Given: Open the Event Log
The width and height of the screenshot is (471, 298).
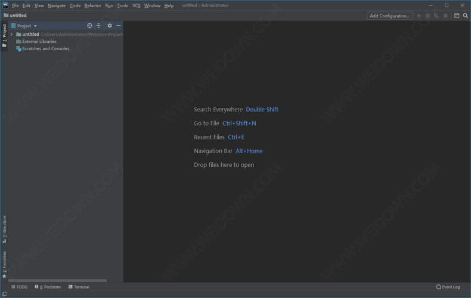Looking at the screenshot, I should point(448,287).
